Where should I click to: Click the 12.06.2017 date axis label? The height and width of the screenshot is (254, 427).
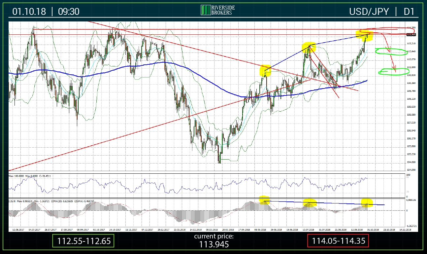[x=18, y=229]
